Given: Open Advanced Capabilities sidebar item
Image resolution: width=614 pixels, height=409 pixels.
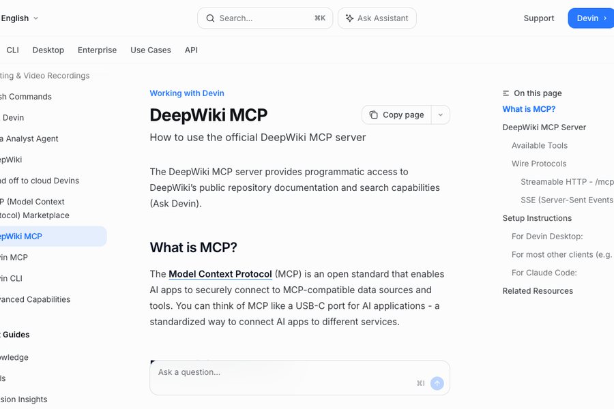Looking at the screenshot, I should point(35,299).
